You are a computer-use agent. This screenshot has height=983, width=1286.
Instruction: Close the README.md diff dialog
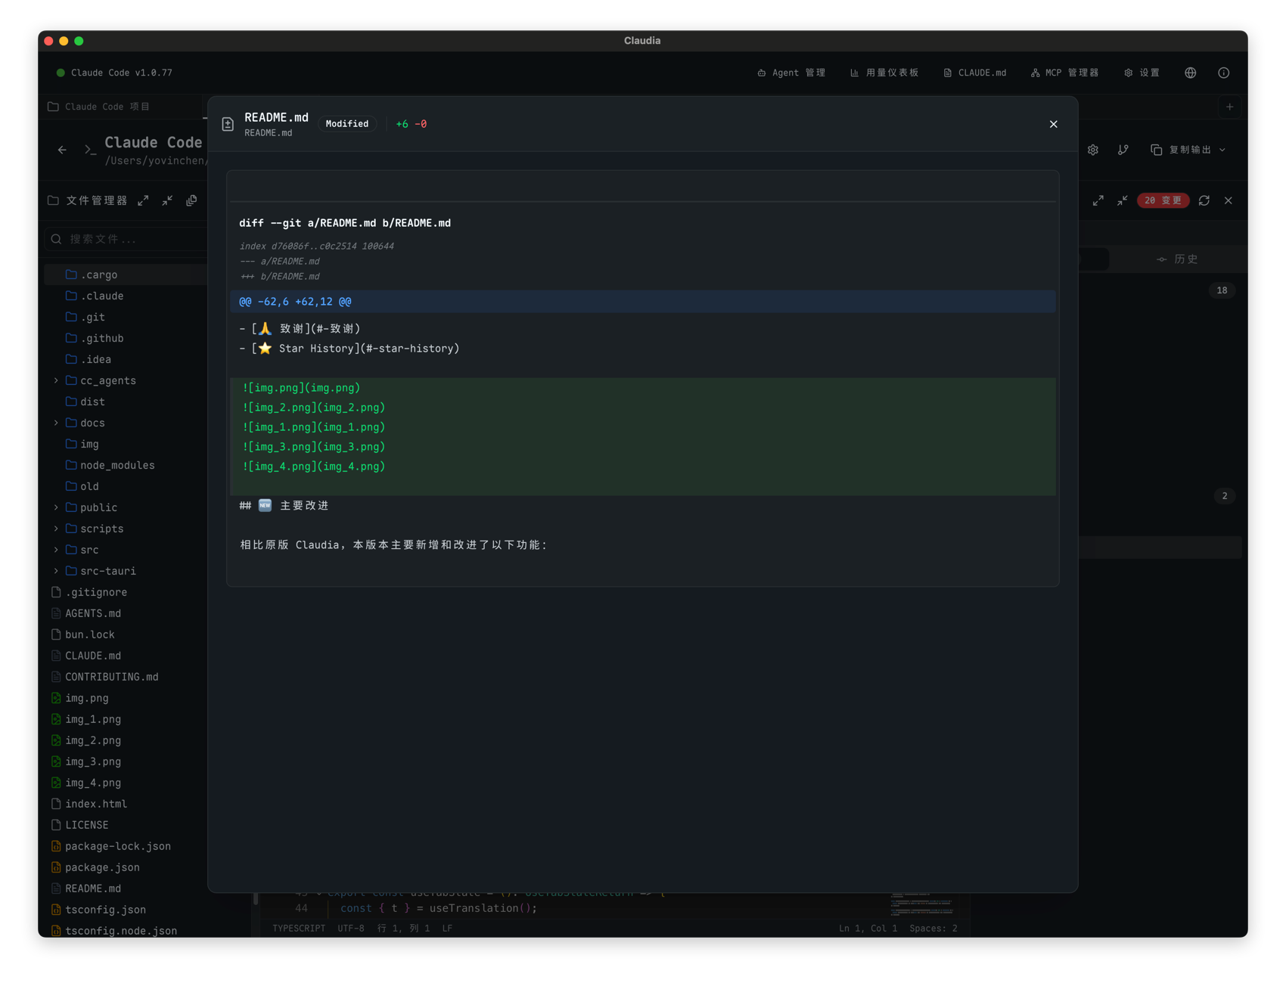coord(1053,124)
